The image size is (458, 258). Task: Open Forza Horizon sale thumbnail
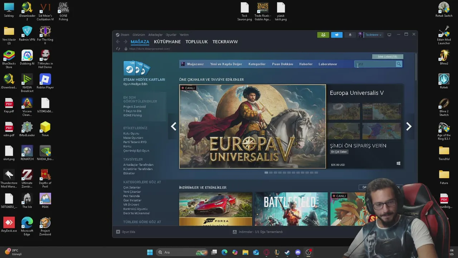[215, 209]
